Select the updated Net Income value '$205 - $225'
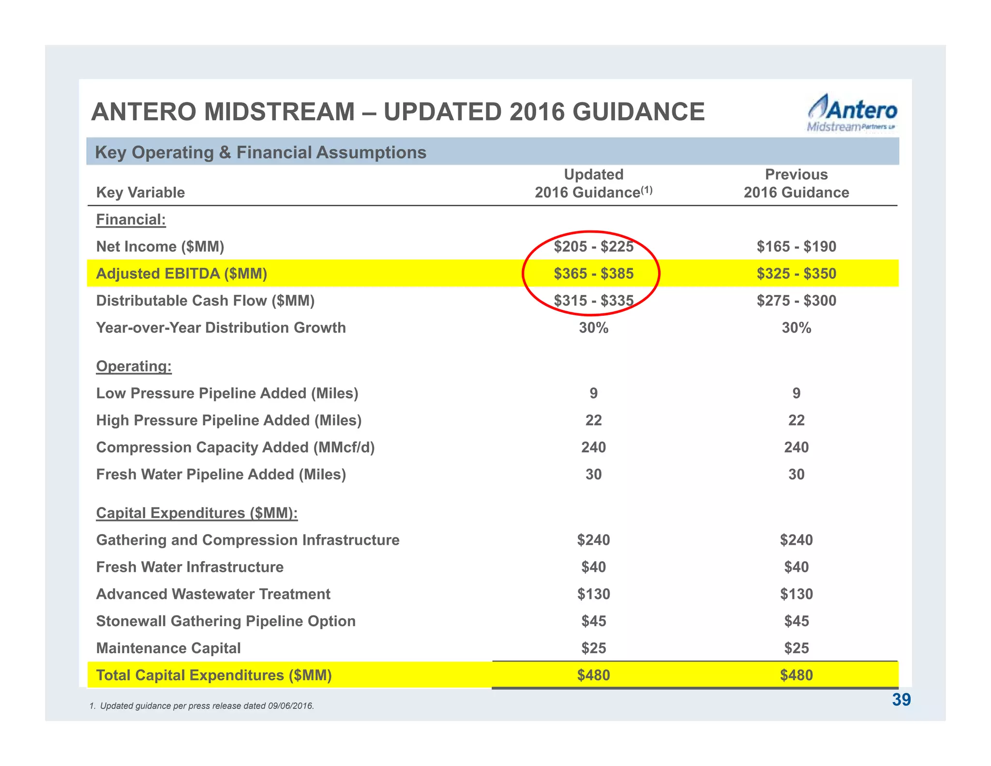Screen dimensions: 991x766 coord(594,246)
